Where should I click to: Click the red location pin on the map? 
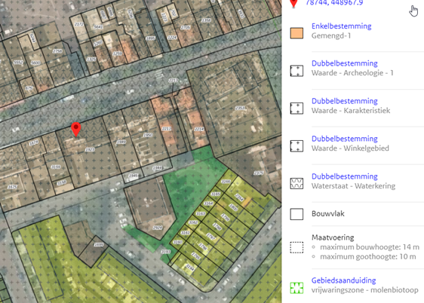point(76,129)
